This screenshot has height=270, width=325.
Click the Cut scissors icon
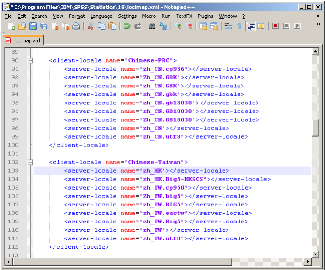[x=91, y=26]
